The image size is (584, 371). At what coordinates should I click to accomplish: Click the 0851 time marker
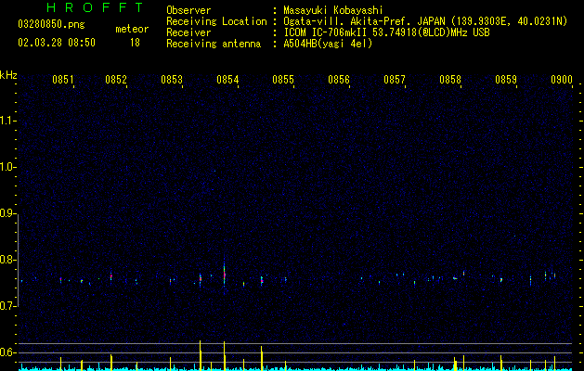[x=63, y=80]
